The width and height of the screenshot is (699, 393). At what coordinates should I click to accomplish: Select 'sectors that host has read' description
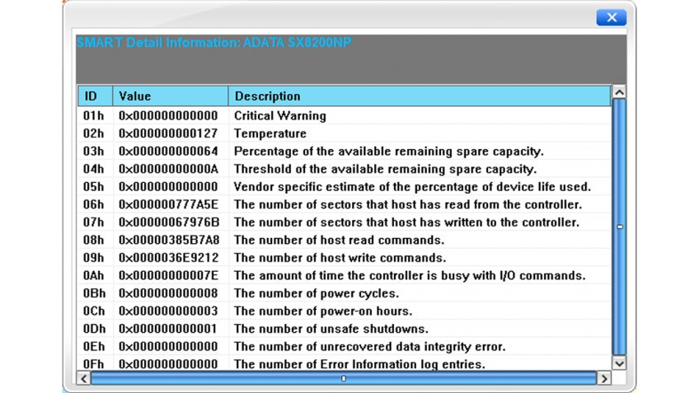(x=408, y=204)
